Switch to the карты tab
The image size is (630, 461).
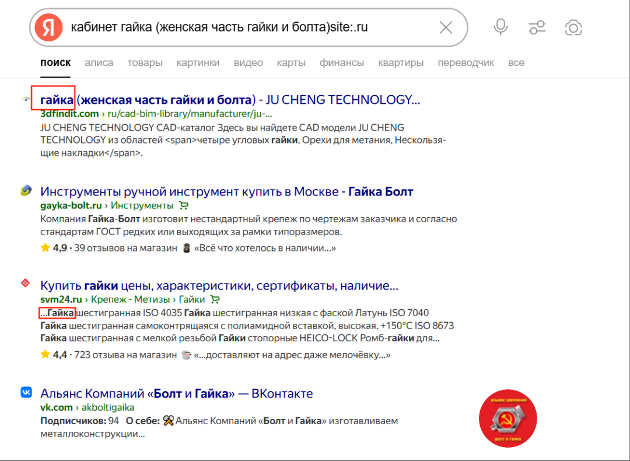point(291,62)
